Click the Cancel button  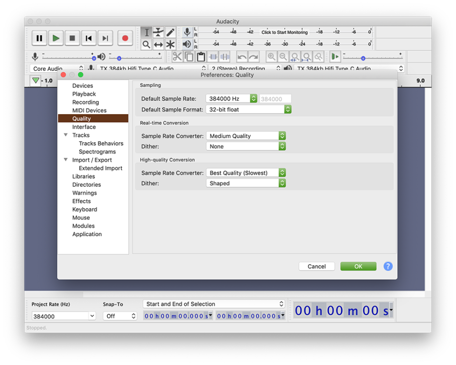[317, 266]
